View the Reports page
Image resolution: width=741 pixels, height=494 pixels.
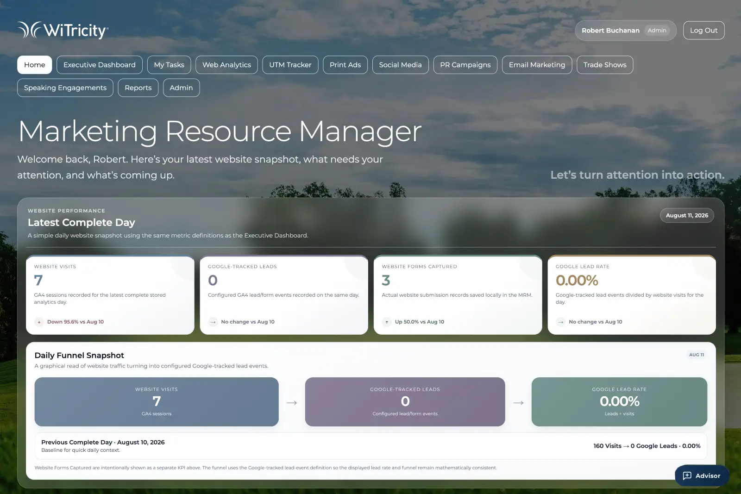[138, 88]
